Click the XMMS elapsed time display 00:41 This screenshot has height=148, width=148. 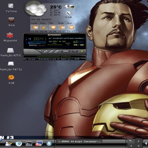coord(40,39)
